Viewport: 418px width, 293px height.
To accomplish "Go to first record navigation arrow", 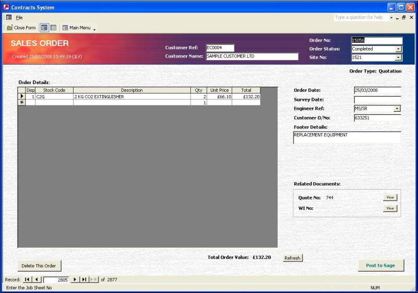I will [x=27, y=280].
